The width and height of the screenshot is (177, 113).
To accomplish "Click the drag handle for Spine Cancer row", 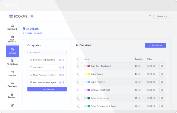I will 85,74.
